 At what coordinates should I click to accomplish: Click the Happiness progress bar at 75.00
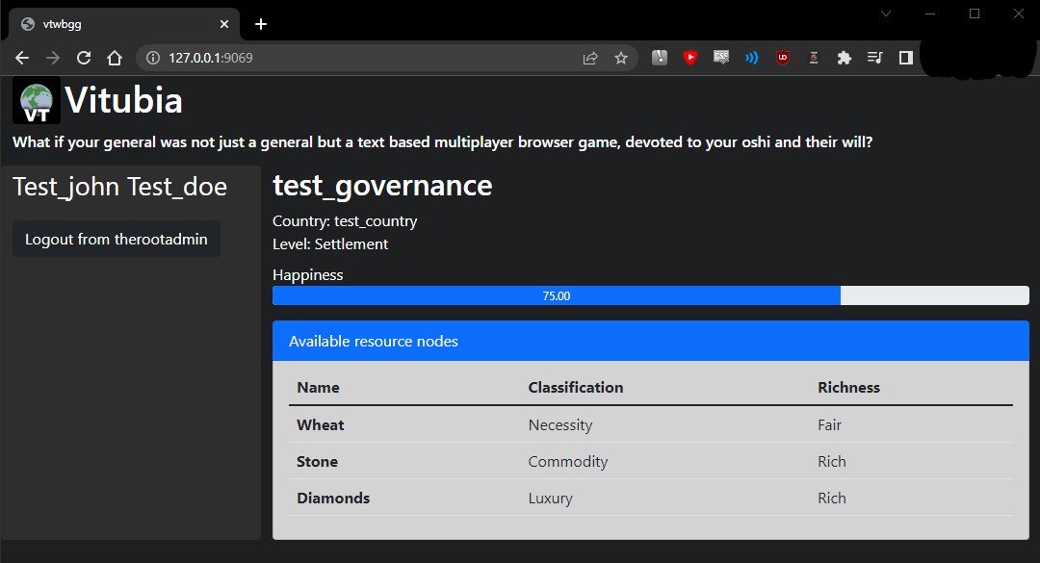(x=651, y=295)
